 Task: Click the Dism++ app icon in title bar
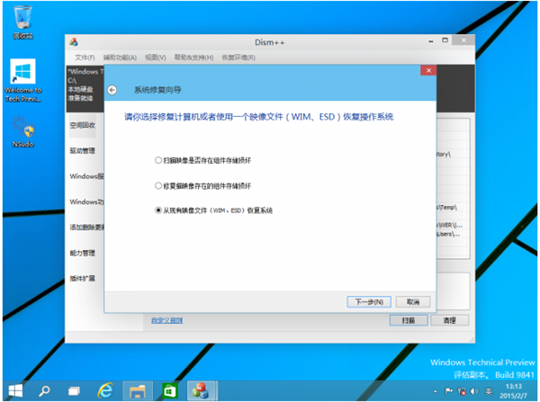[74, 42]
